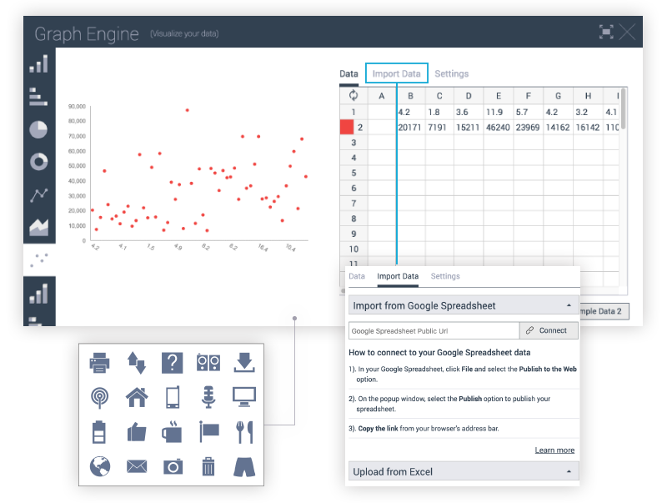This screenshot has height=503, width=667.
Task: Select the horizontal bar chart type
Action: click(x=39, y=96)
